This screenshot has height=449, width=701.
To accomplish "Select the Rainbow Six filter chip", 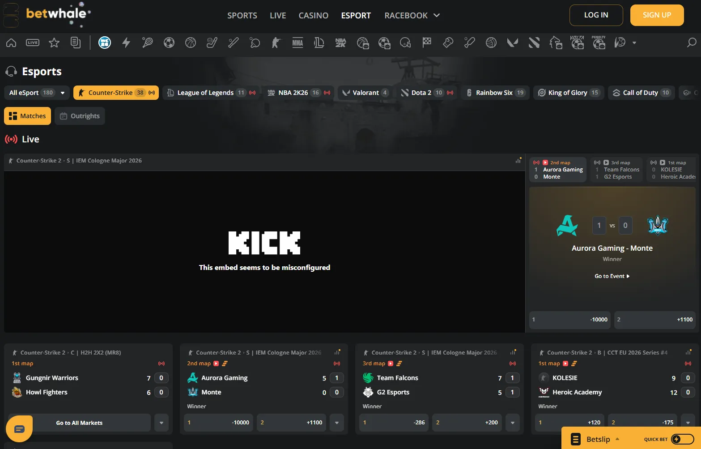I will coord(495,93).
